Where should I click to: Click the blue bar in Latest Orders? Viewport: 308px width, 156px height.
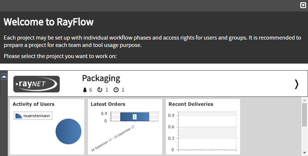(126, 116)
